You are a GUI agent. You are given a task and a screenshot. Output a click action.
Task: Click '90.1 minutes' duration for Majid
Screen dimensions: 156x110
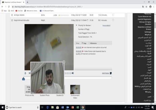point(102,20)
